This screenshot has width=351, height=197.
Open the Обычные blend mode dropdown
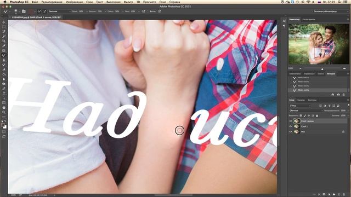point(306,111)
